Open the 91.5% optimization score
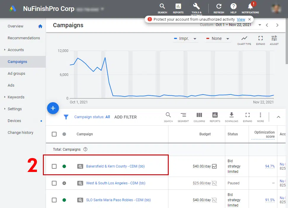The image size is (288, 208). pos(270,200)
